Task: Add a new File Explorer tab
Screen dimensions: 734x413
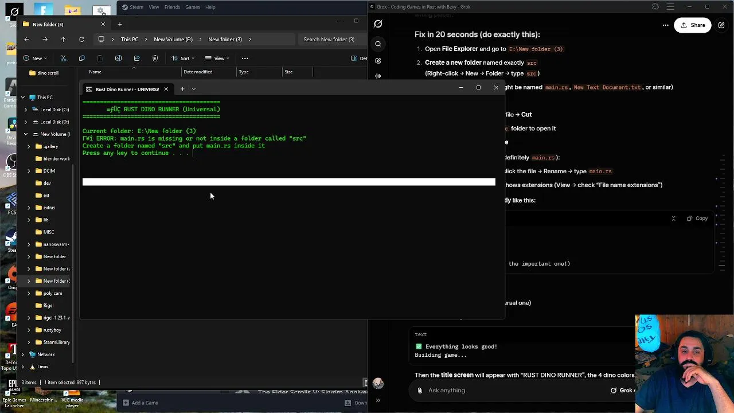Action: (x=120, y=24)
